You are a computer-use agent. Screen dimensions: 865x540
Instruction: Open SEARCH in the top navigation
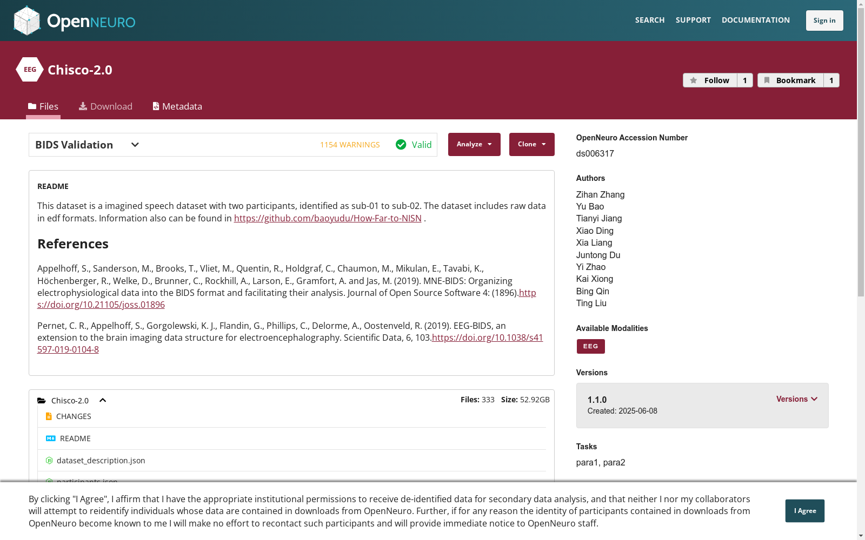pyautogui.click(x=650, y=20)
